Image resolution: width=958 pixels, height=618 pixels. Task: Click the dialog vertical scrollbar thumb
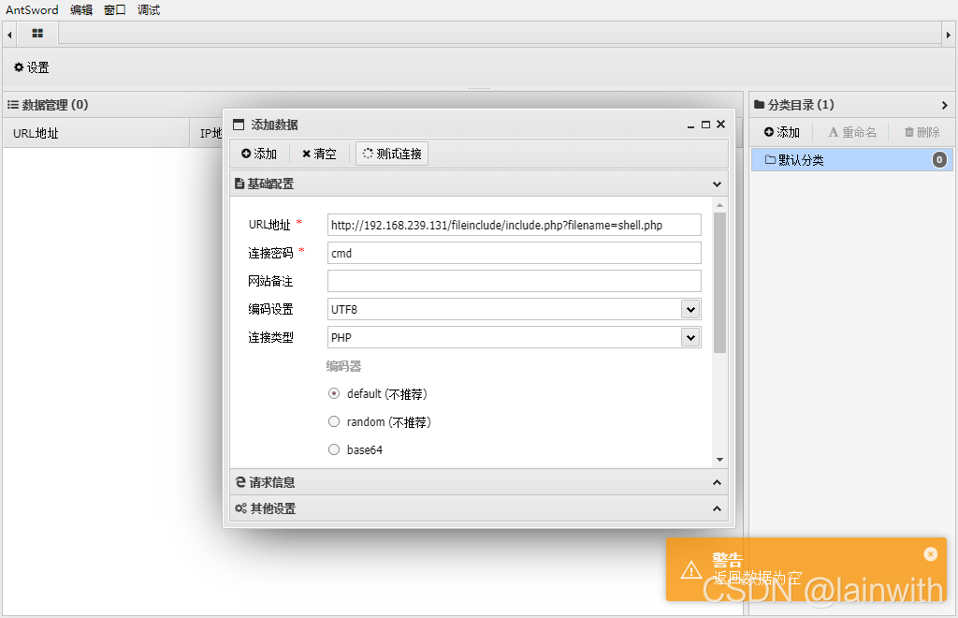pyautogui.click(x=719, y=283)
